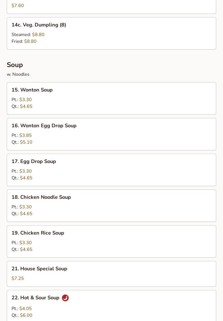Open the 16. Wonton Egg Drop Soup item

(x=44, y=126)
